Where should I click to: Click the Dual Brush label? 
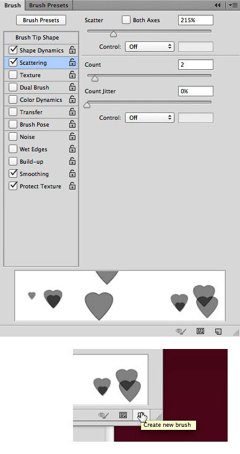click(x=34, y=88)
